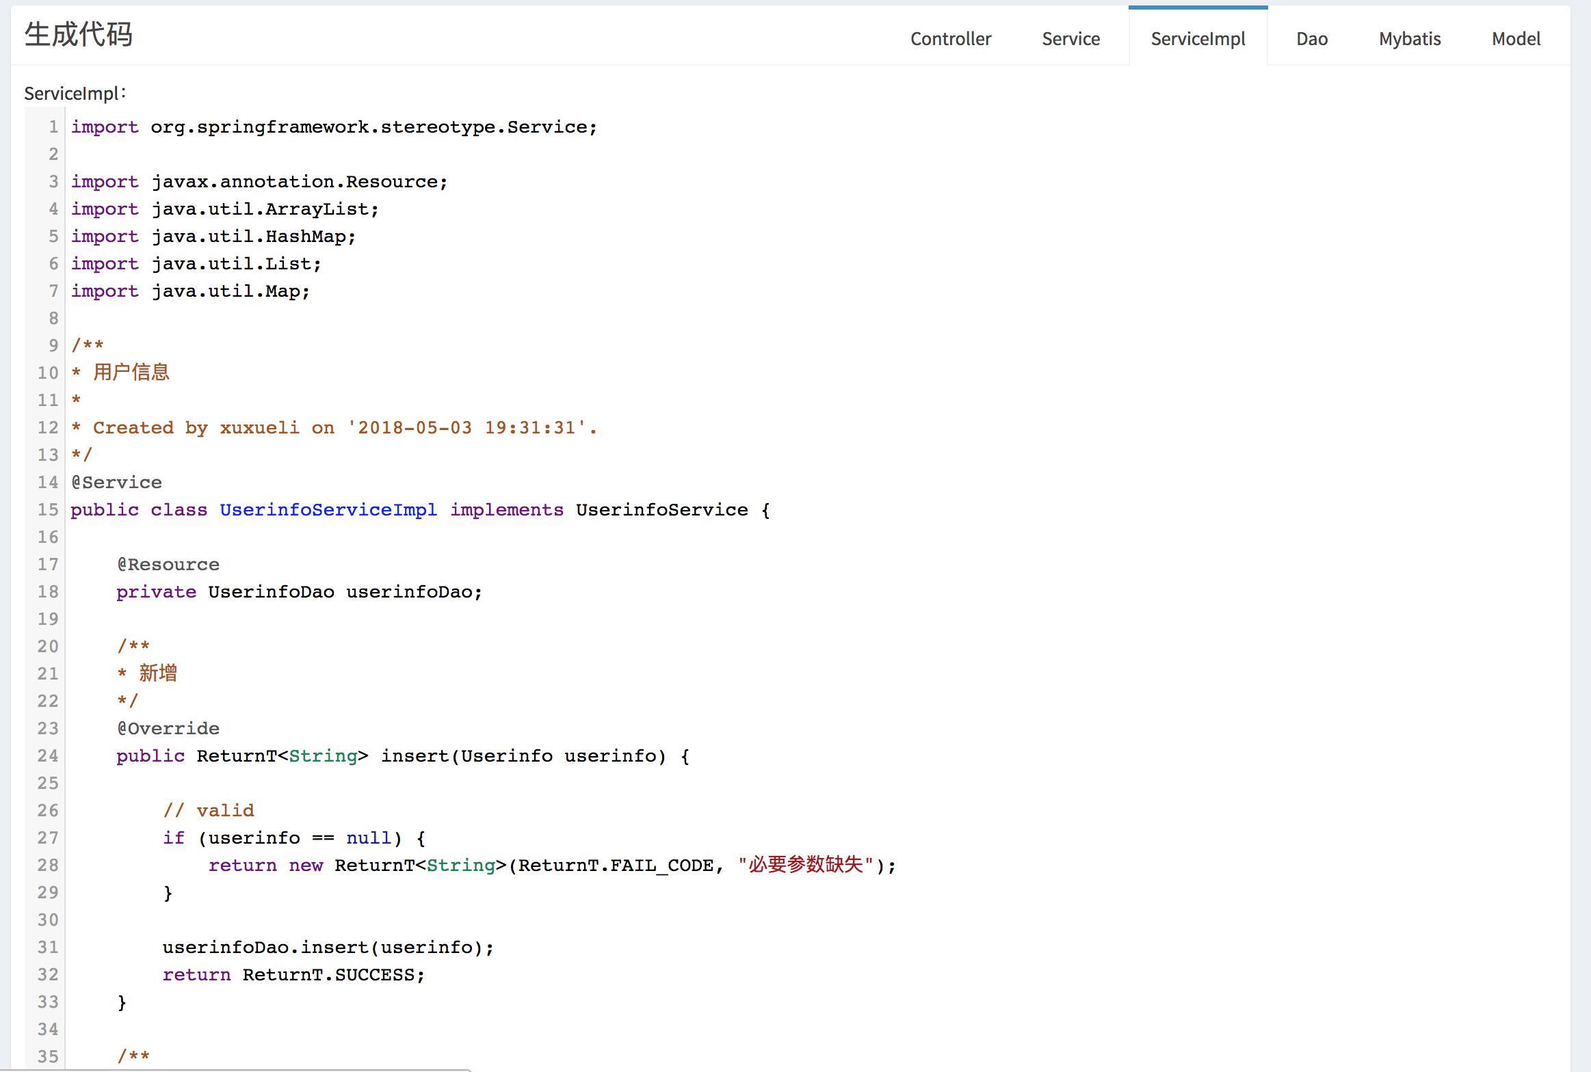Click the 必要参数缺失 string literal
This screenshot has width=1591, height=1072.
click(x=806, y=865)
